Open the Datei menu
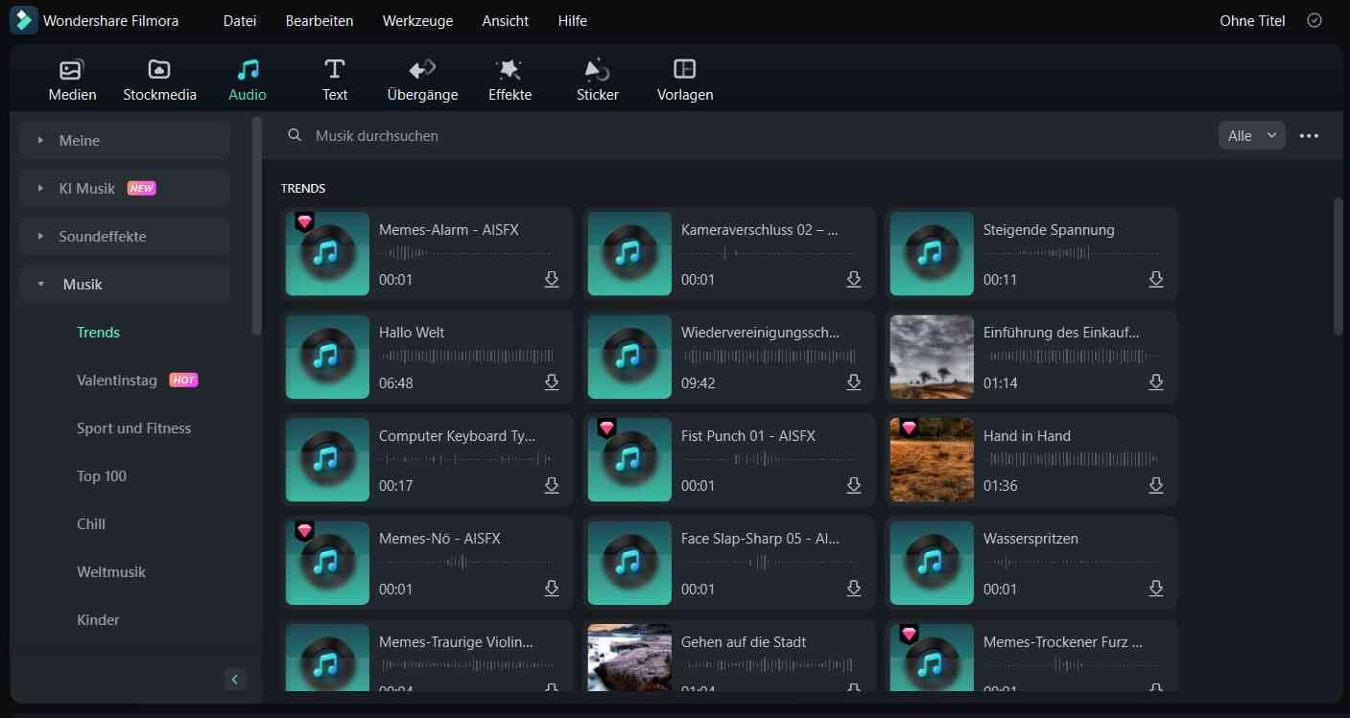 click(240, 20)
